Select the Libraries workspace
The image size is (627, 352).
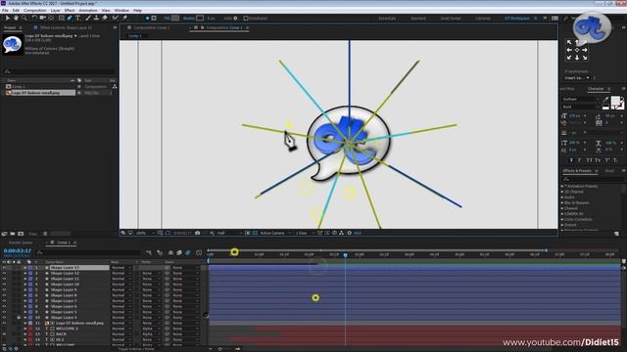[483, 18]
